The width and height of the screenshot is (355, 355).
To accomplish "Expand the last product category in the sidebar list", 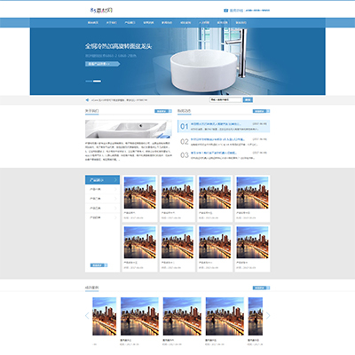I will pyautogui.click(x=115, y=217).
